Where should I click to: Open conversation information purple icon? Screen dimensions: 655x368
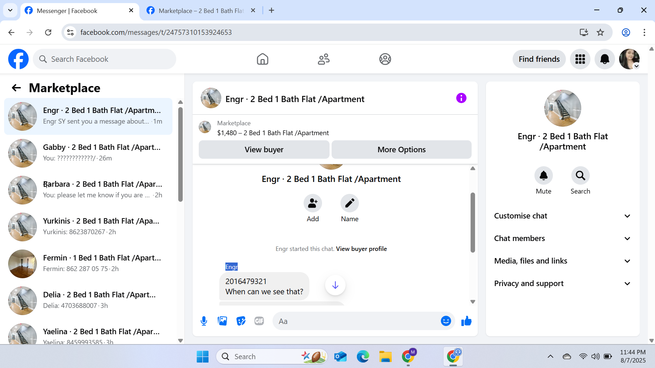coord(461,98)
